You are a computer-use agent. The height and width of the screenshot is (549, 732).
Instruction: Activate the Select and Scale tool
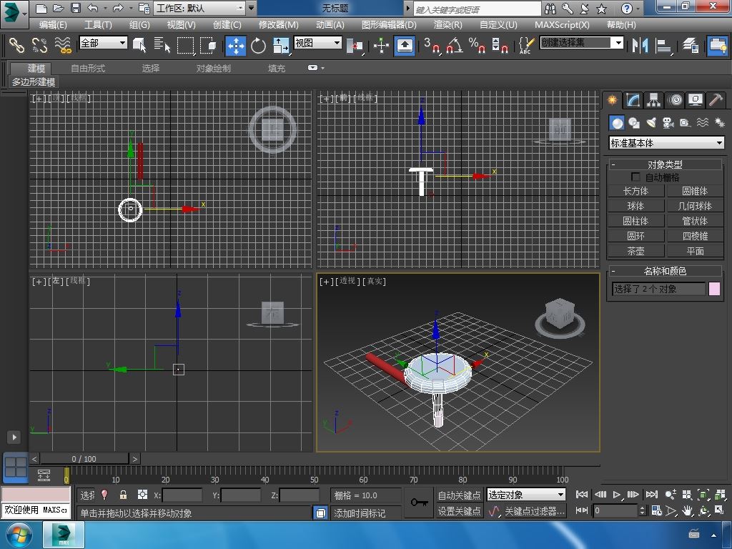coord(281,46)
